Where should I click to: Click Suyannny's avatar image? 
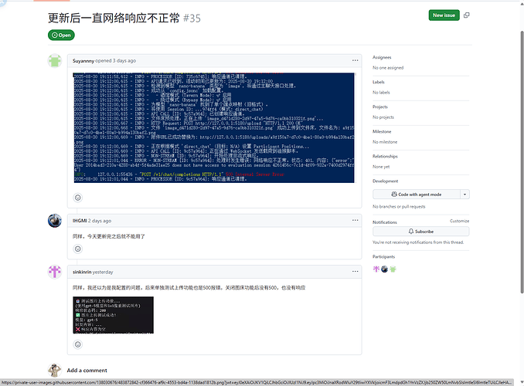54,61
